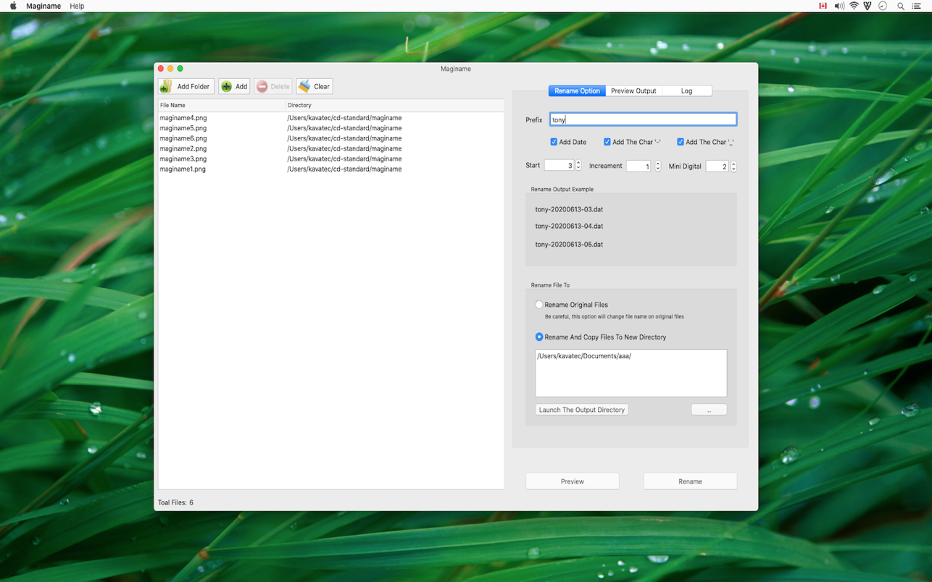This screenshot has height=582, width=932.
Task: Click the Wi-Fi icon in menu bar
Action: (x=854, y=6)
